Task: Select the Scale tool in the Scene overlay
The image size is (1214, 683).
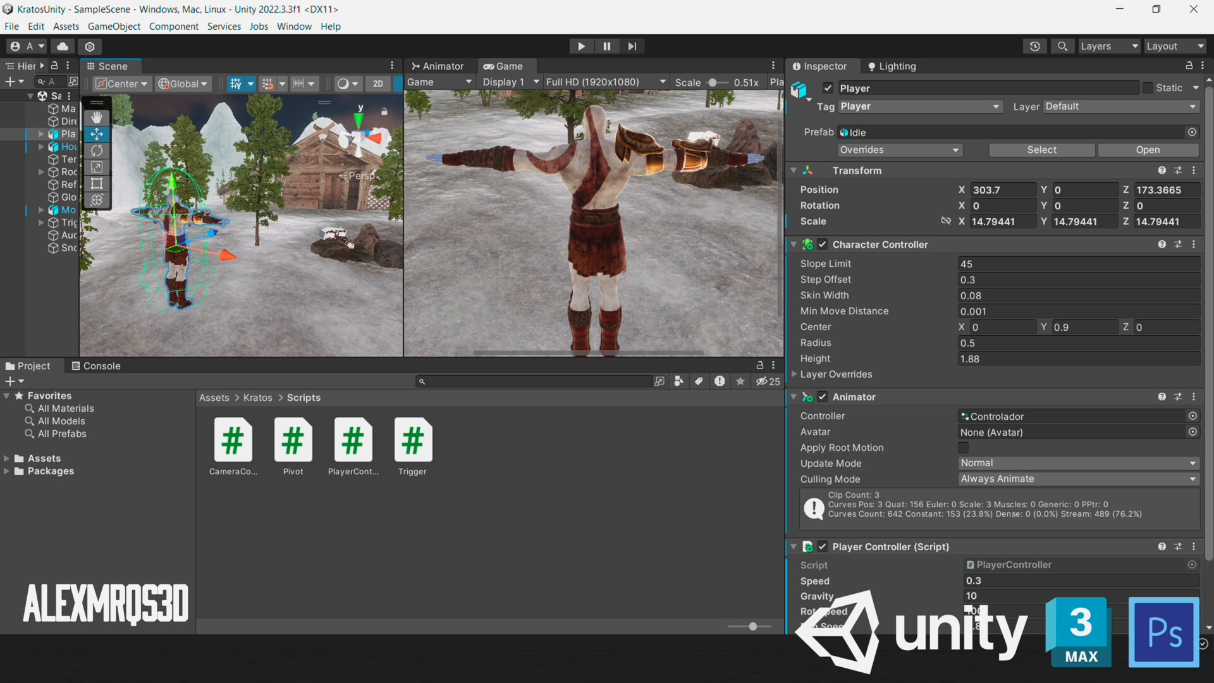Action: tap(97, 167)
